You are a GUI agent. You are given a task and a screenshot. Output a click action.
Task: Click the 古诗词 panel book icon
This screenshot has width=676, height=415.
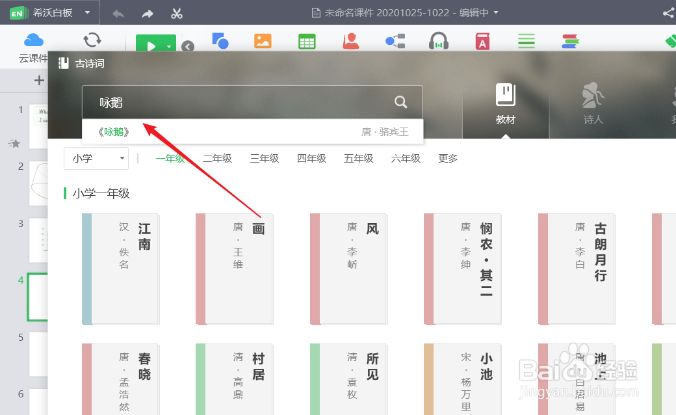coord(64,63)
